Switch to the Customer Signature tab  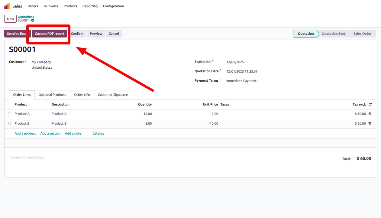pyautogui.click(x=113, y=95)
